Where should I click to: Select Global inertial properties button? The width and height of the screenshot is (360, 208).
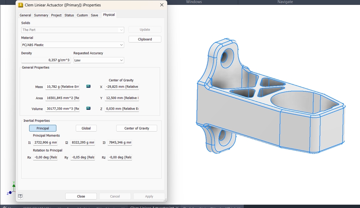point(86,128)
